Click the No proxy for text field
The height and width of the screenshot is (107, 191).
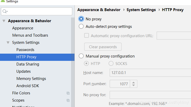(x=150, y=95)
